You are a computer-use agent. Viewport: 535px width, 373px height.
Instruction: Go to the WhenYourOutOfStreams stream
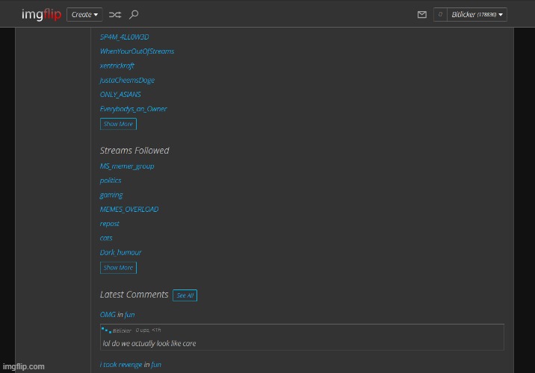(137, 51)
